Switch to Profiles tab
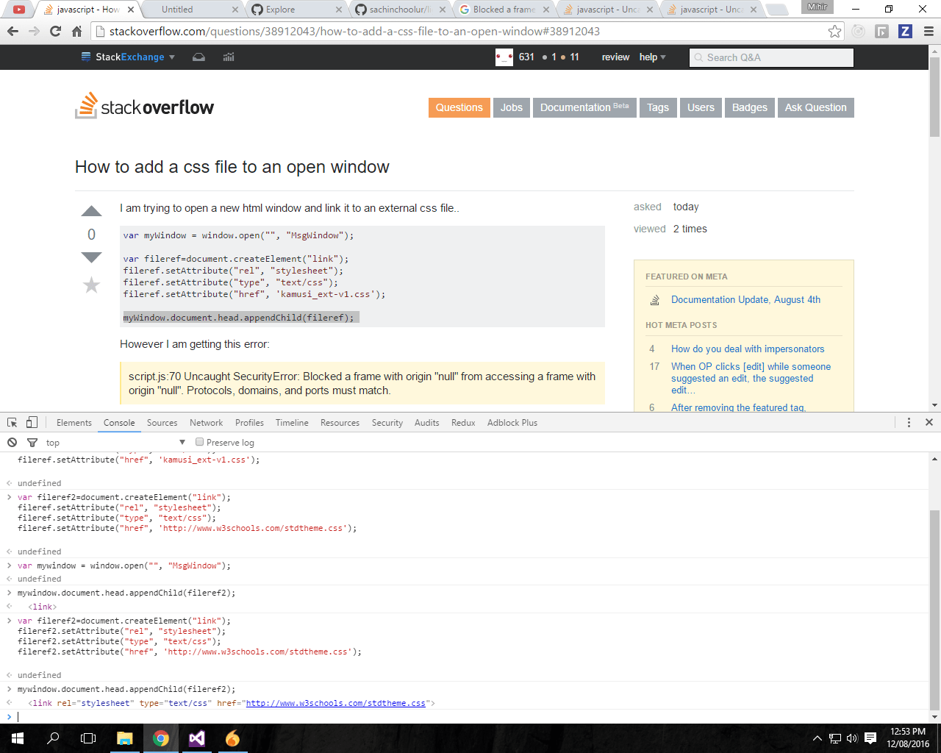The height and width of the screenshot is (753, 941). click(x=249, y=423)
